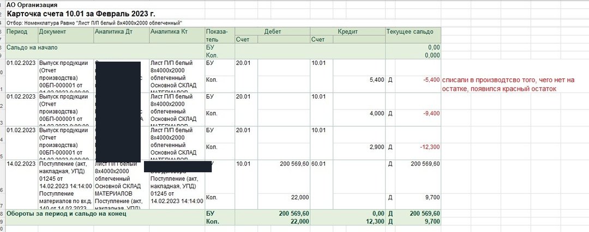
Task: Click opening balance value 0,00
Action: pos(434,48)
